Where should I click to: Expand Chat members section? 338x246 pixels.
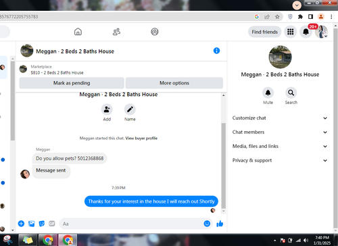(x=280, y=132)
